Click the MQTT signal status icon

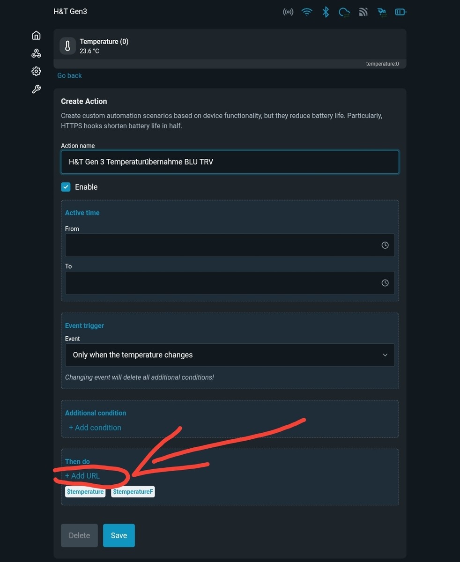[363, 12]
